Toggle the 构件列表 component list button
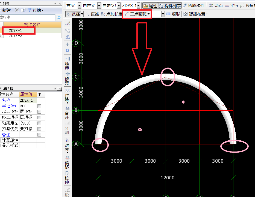255x197 pixels. [170, 6]
